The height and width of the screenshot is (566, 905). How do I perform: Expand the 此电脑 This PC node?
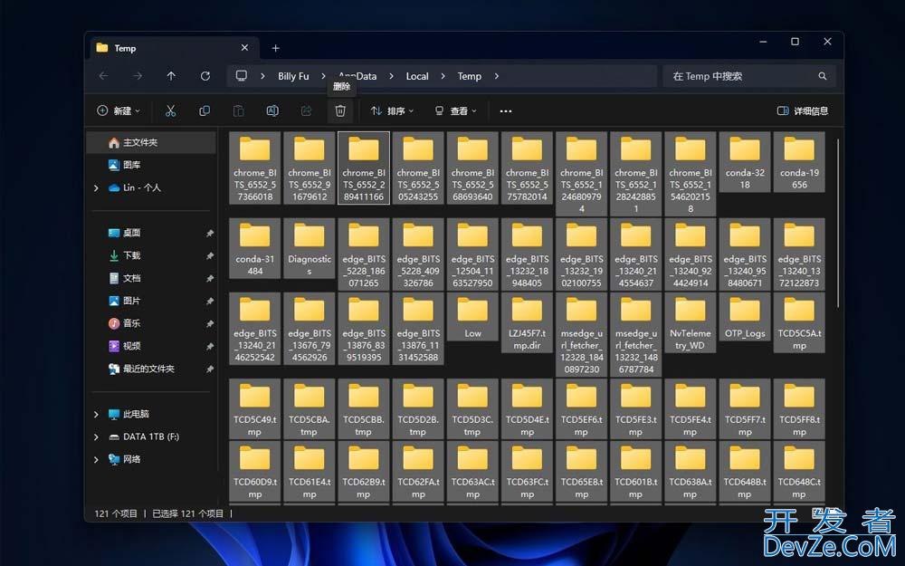96,415
